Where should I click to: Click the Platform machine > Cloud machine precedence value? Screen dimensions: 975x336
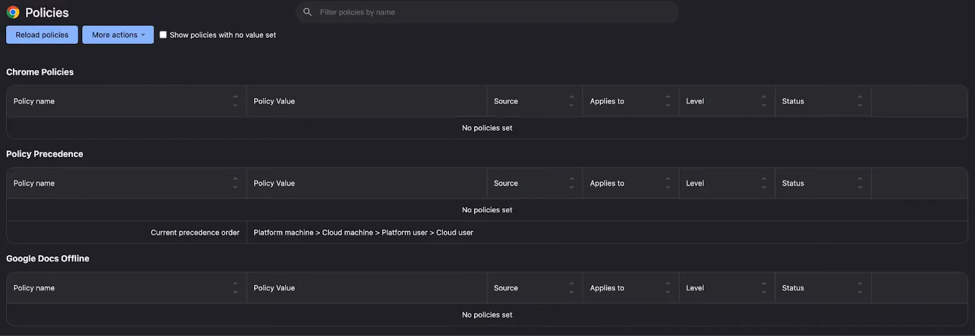[x=363, y=233]
